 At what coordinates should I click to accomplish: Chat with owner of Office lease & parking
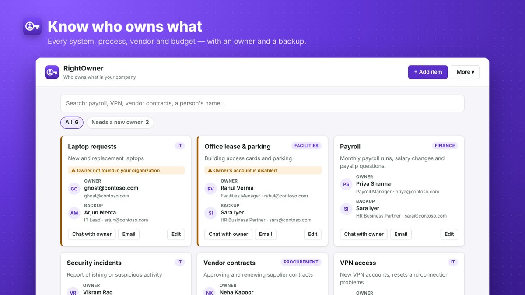[x=228, y=234]
